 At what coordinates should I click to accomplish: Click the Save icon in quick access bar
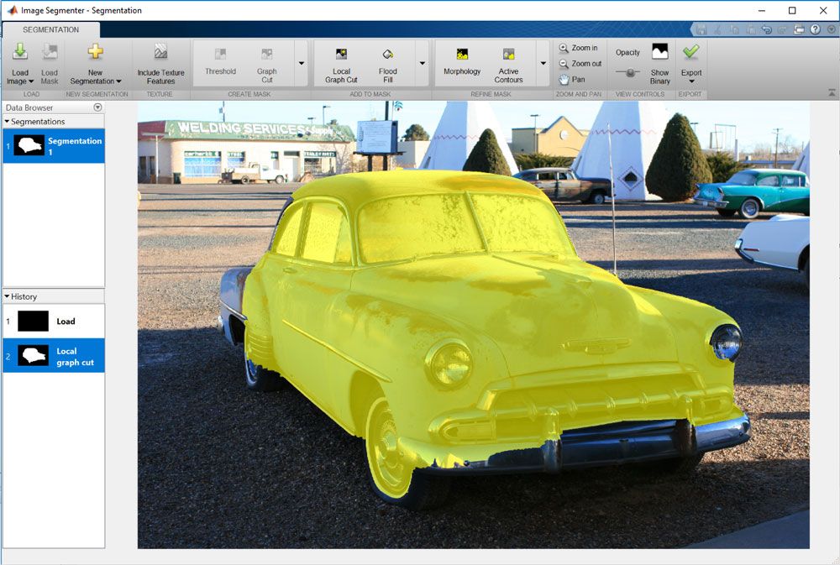(x=701, y=29)
